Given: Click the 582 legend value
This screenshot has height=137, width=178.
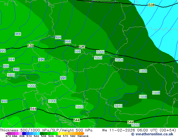Looking at the screenshot, I should click(x=73, y=136).
